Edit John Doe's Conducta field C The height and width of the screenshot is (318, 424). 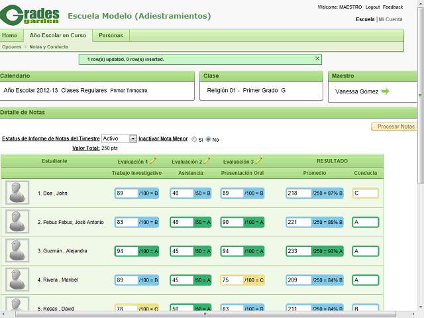pos(365,193)
